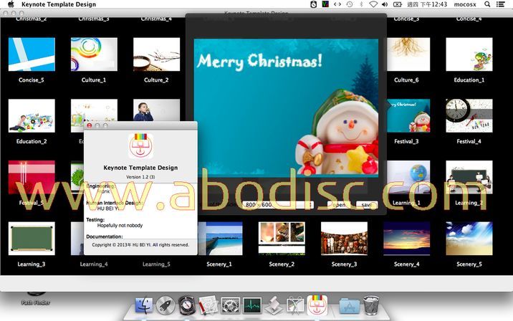Open System Preferences gear in dock
Image resolution: width=513 pixels, height=321 pixels.
[x=231, y=307]
